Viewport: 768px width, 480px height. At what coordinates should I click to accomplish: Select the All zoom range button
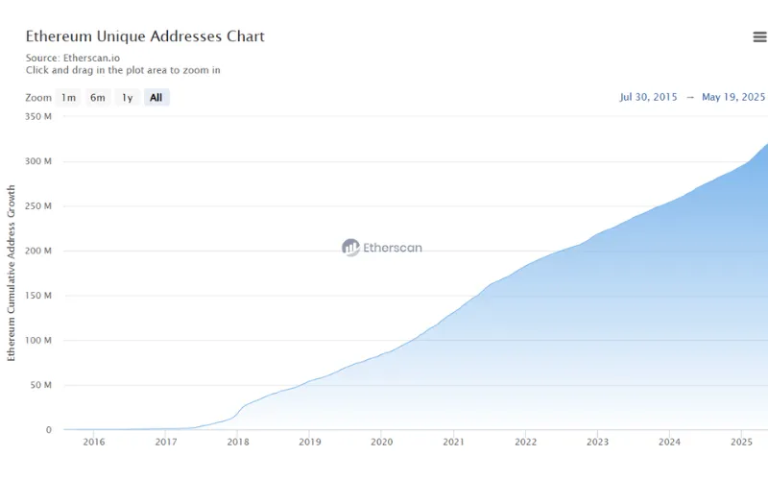(x=156, y=98)
